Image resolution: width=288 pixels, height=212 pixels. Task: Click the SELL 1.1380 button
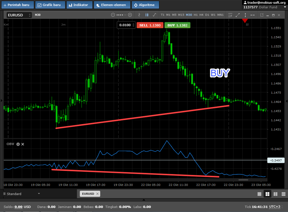(150, 25)
